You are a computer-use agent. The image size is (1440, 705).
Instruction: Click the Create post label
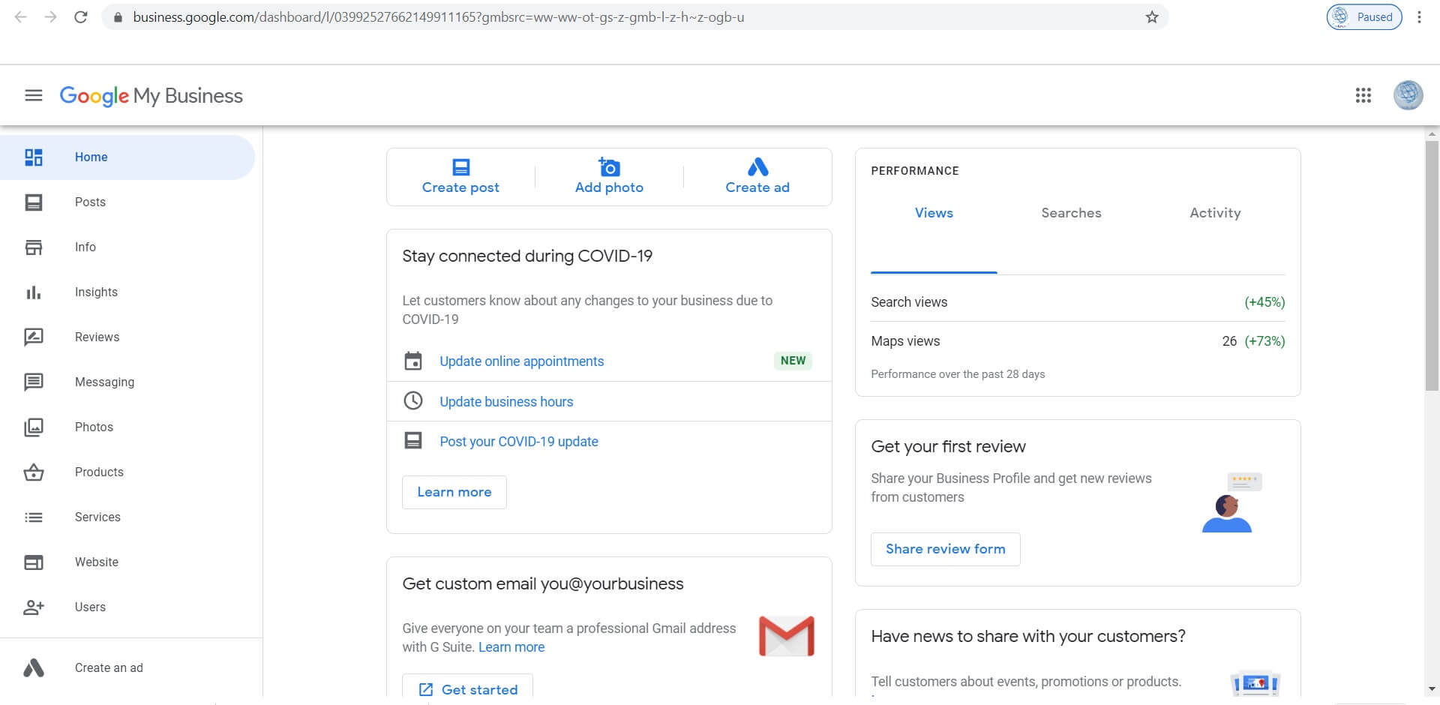point(460,187)
